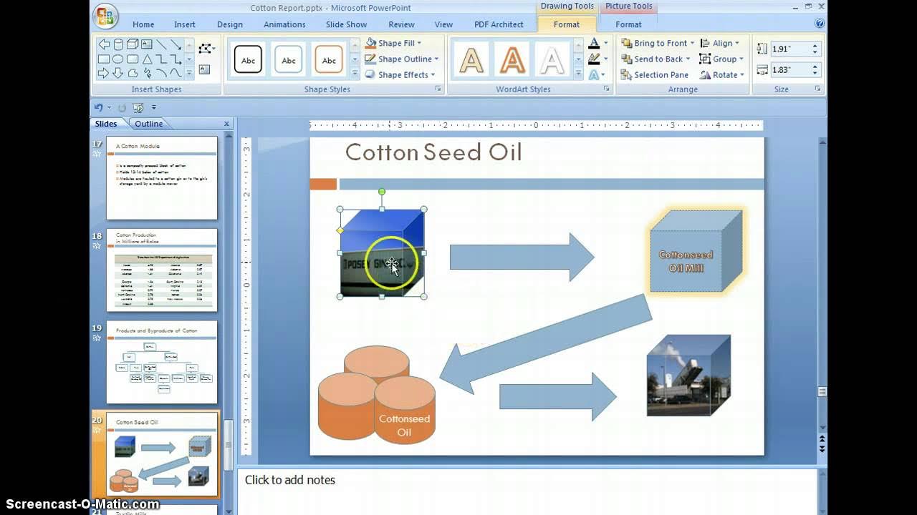Screen dimensions: 917x515
Task: Click the Redo icon in Quick Access Toolbar
Action: (122, 107)
